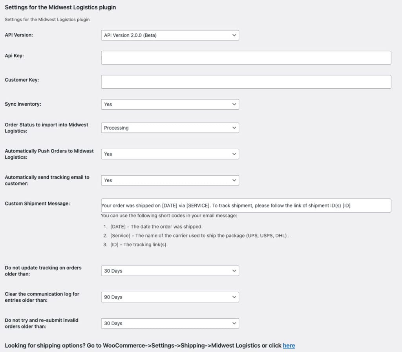Click the Custom Shipment Message text box
The width and height of the screenshot is (402, 352).
(x=246, y=205)
